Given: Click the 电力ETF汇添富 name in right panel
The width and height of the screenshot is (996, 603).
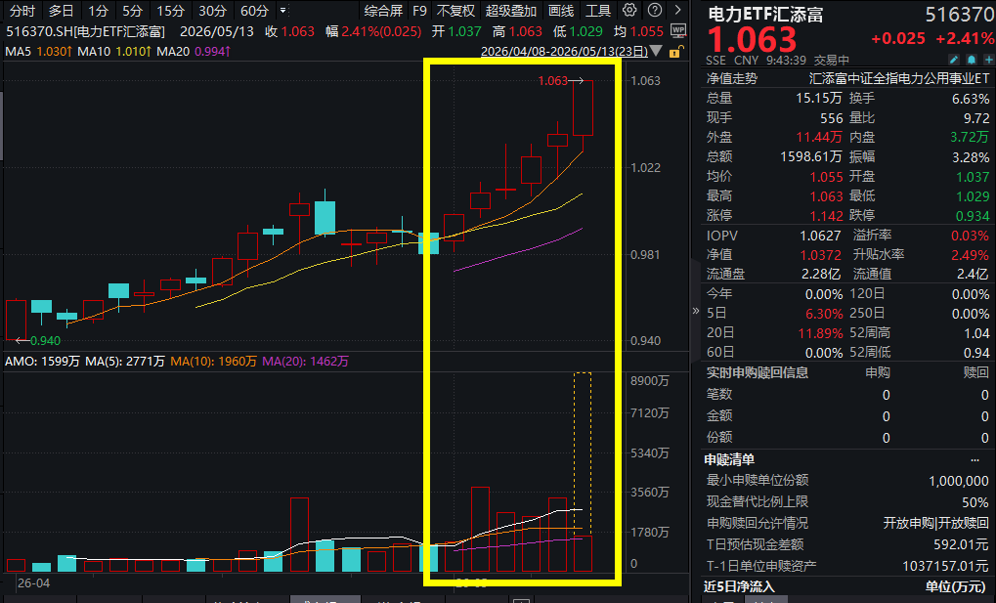Looking at the screenshot, I should 765,14.
